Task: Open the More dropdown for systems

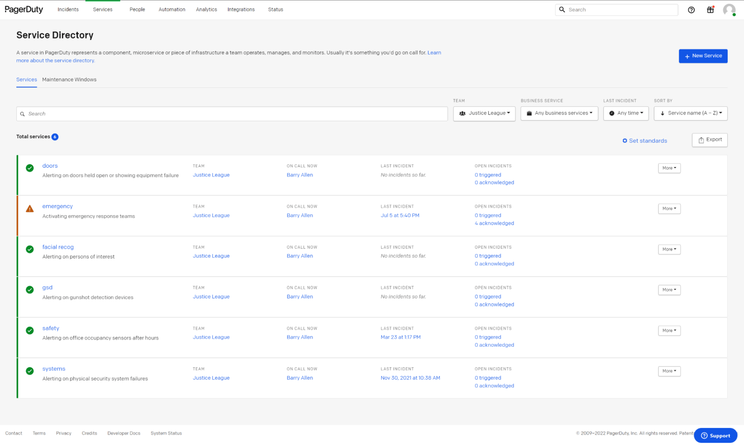Action: tap(669, 371)
